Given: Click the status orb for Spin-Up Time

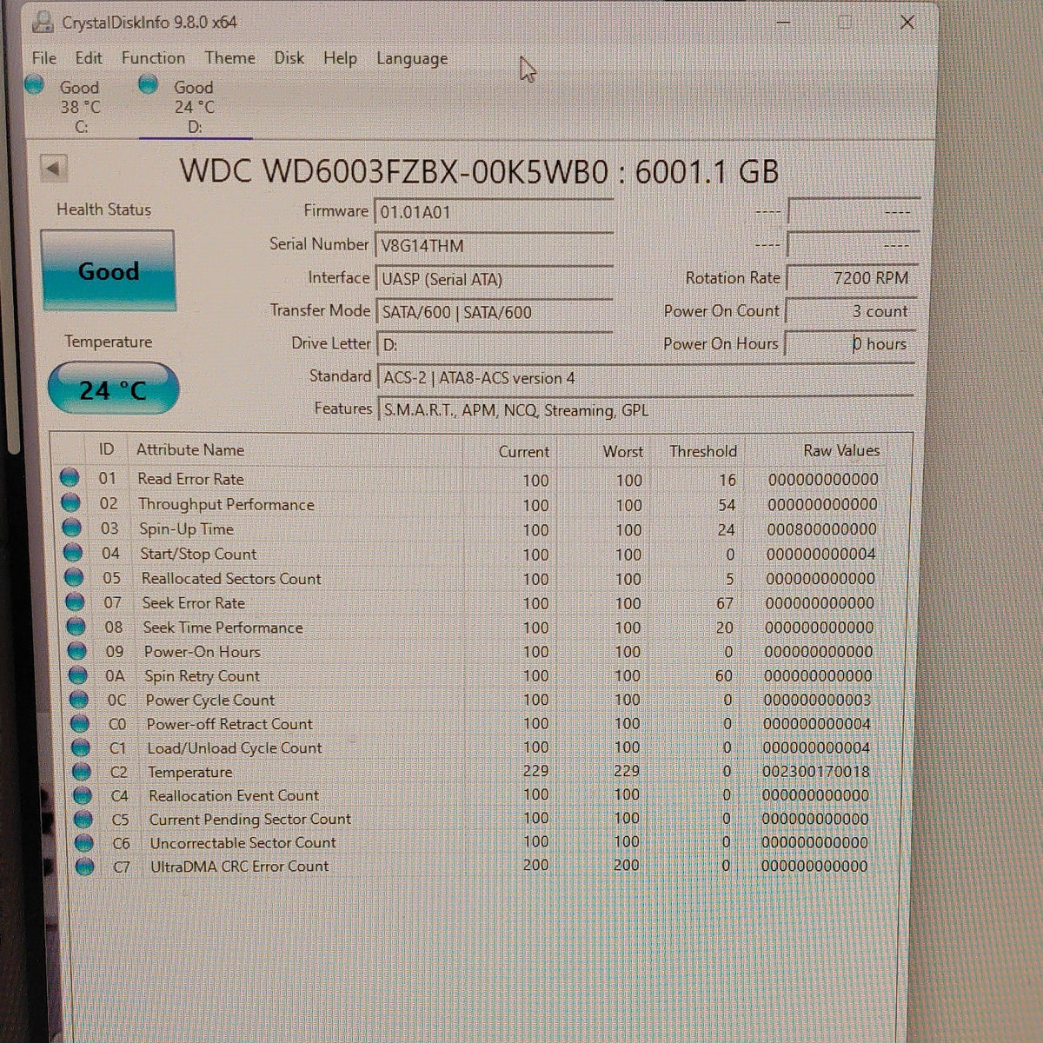Looking at the screenshot, I should (x=72, y=528).
